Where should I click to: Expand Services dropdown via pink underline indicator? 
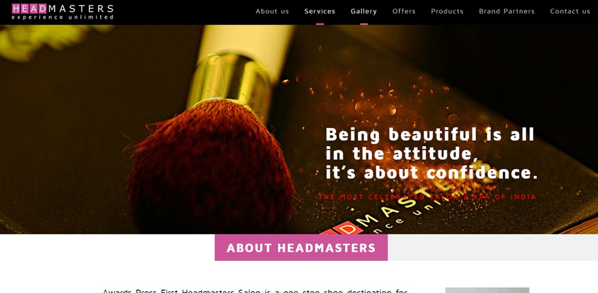tap(319, 24)
